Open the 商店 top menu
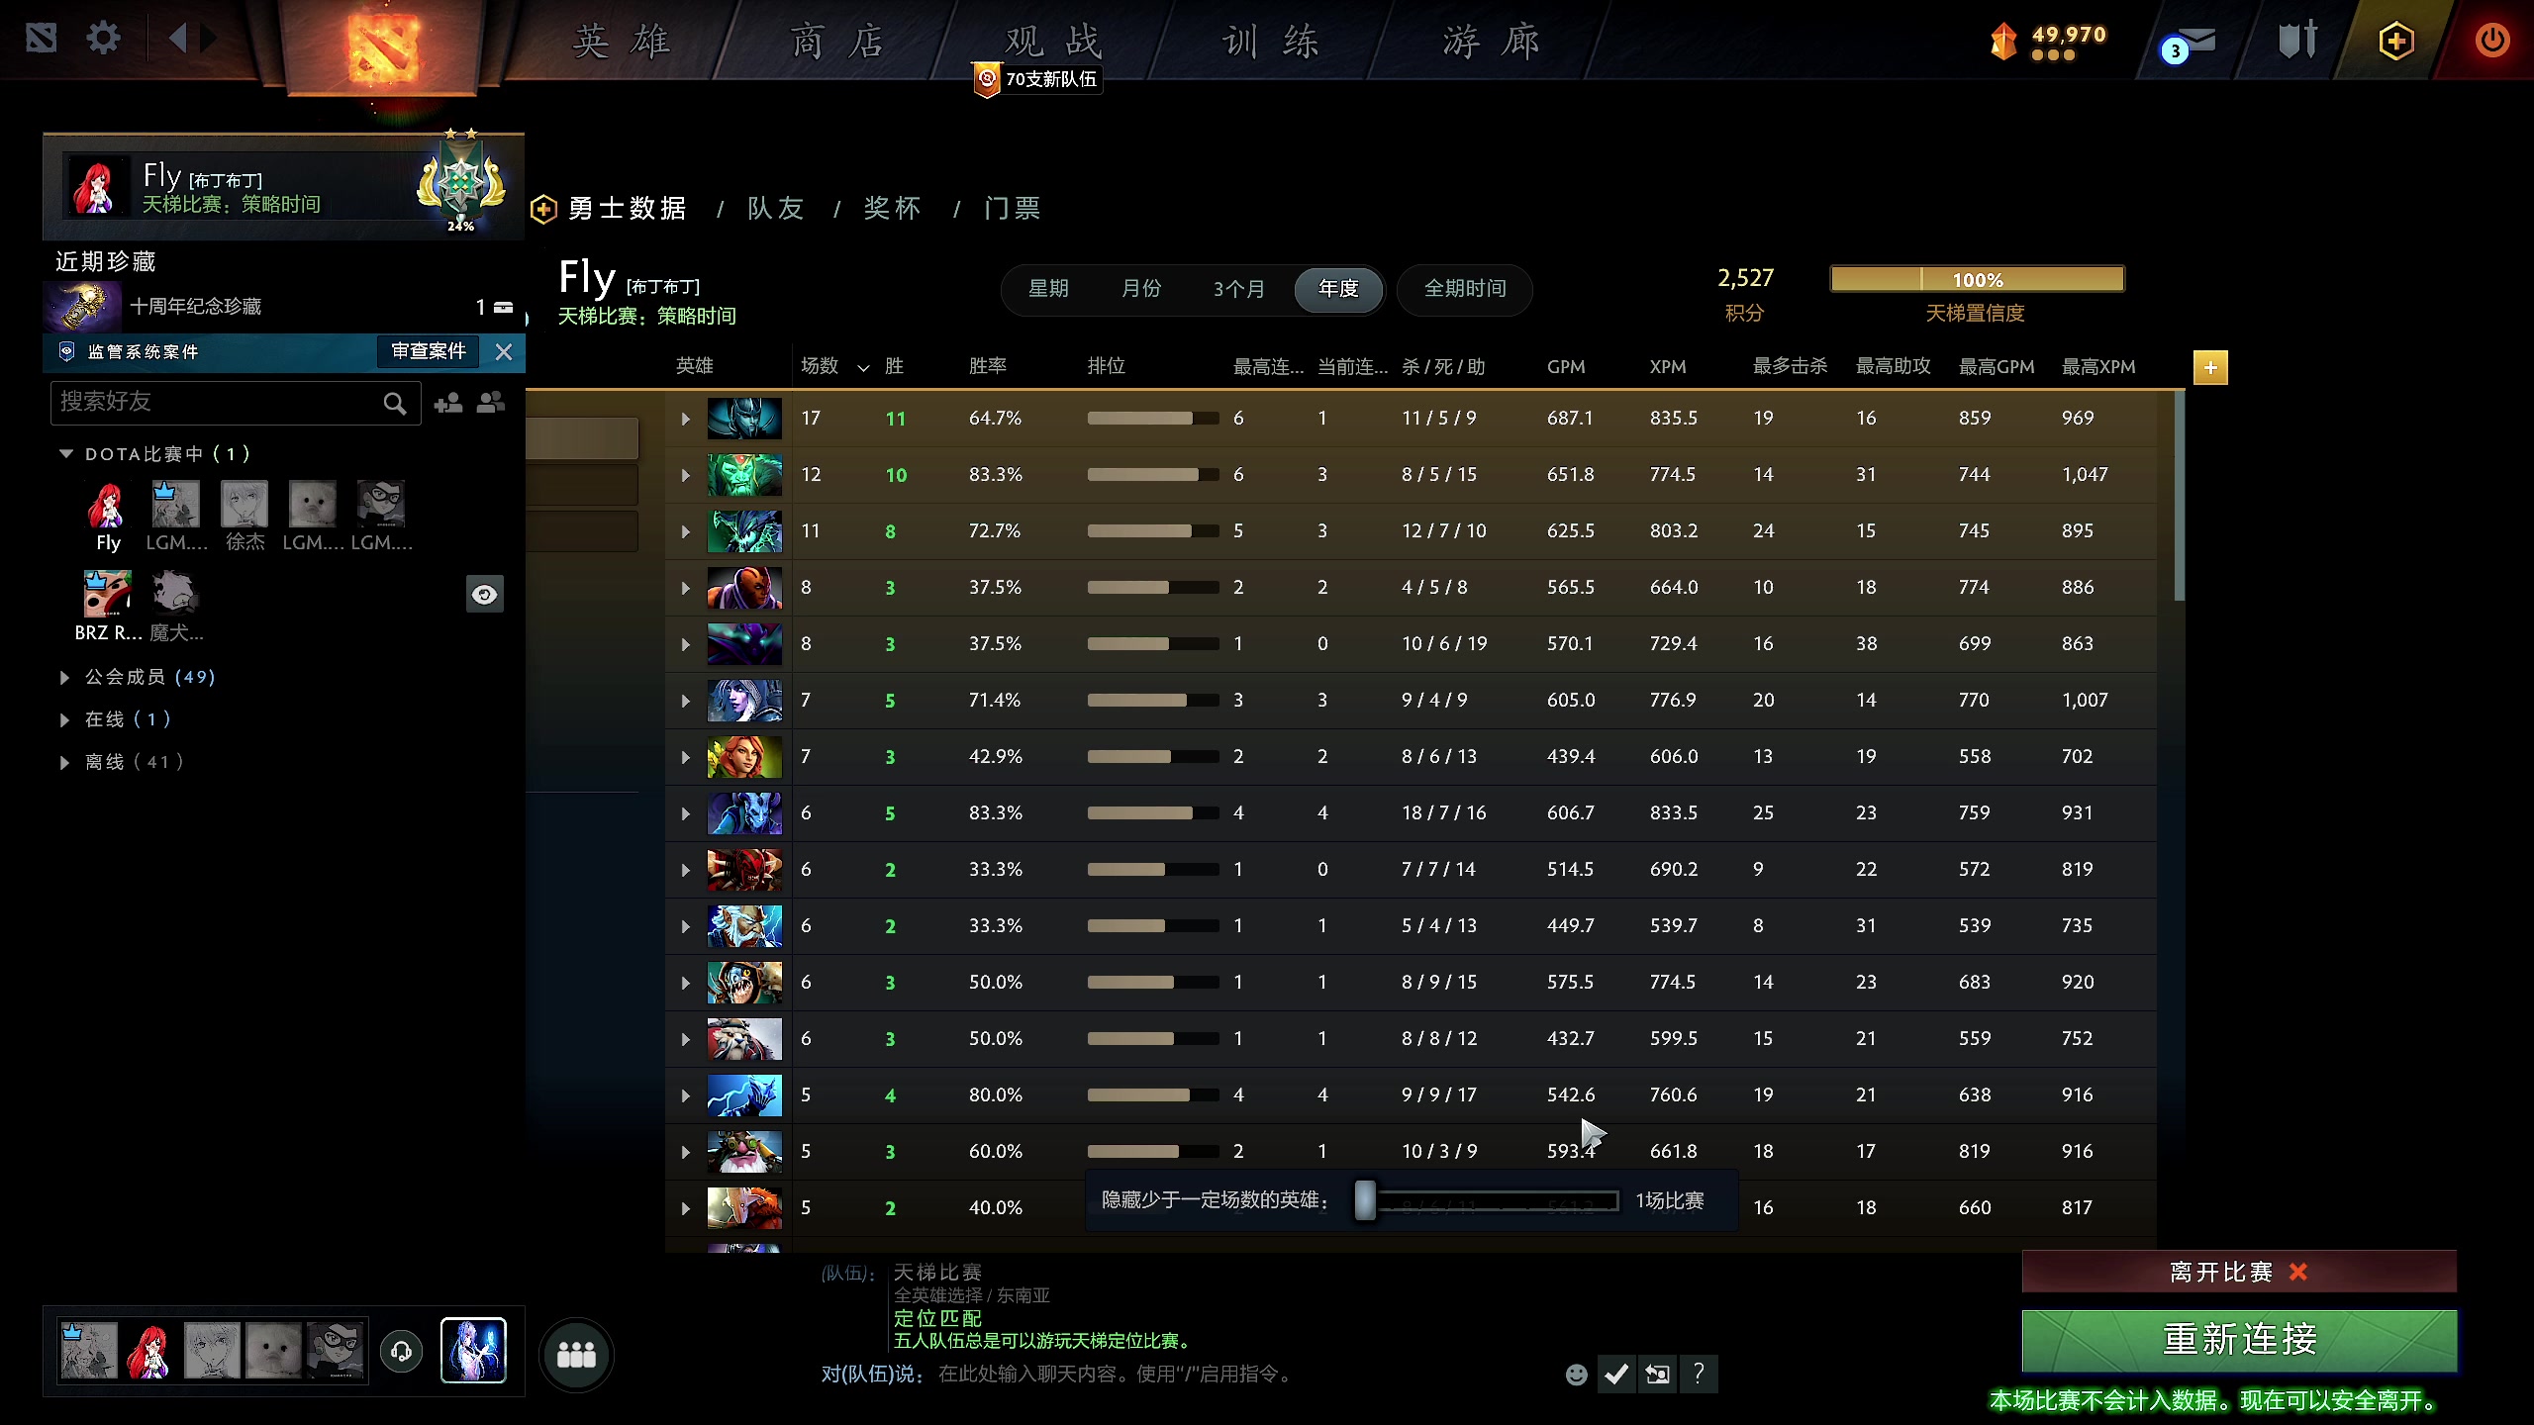2534x1425 pixels. (x=837, y=42)
